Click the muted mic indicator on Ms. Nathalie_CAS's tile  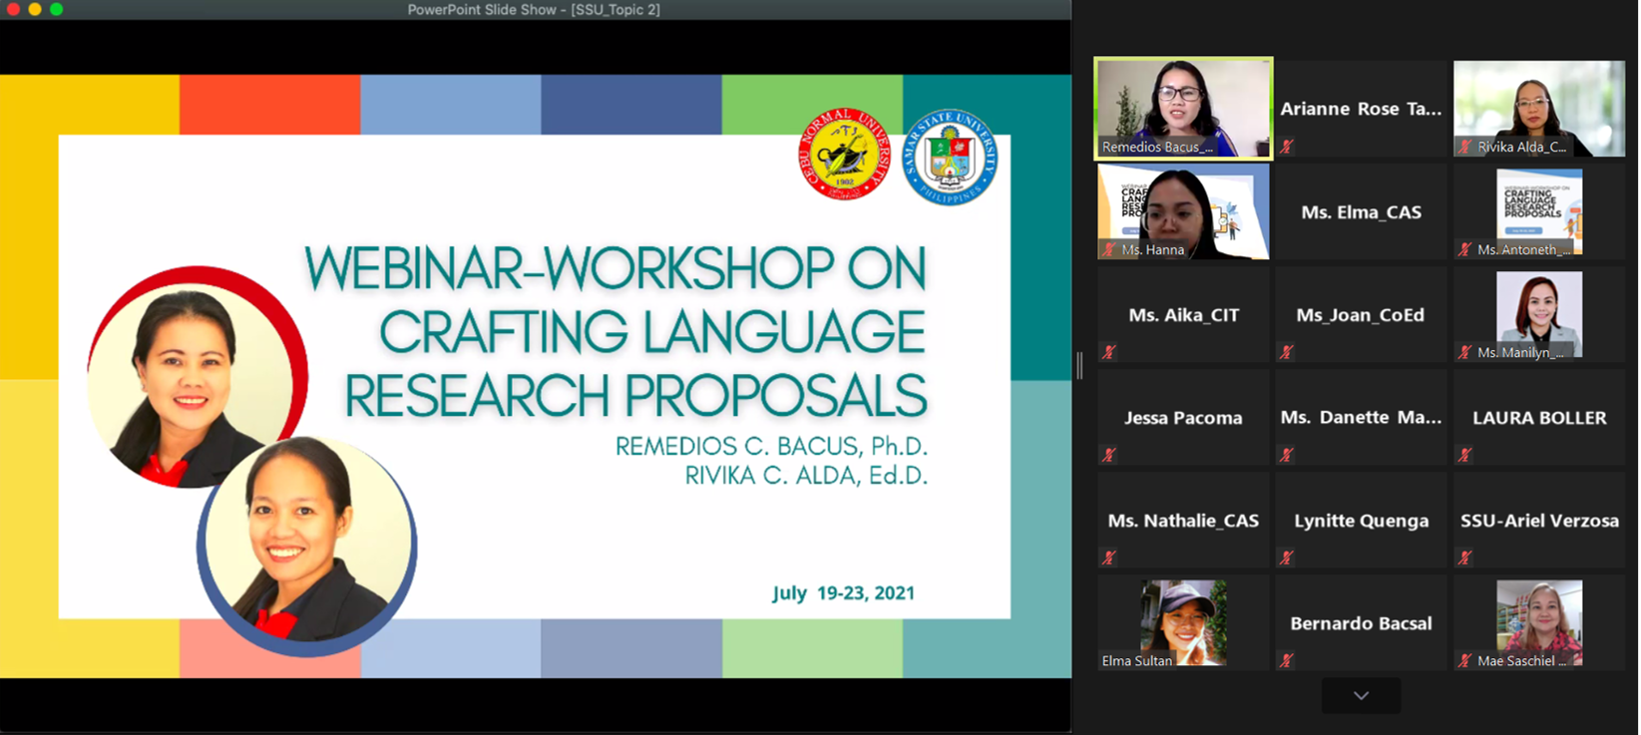(1108, 557)
